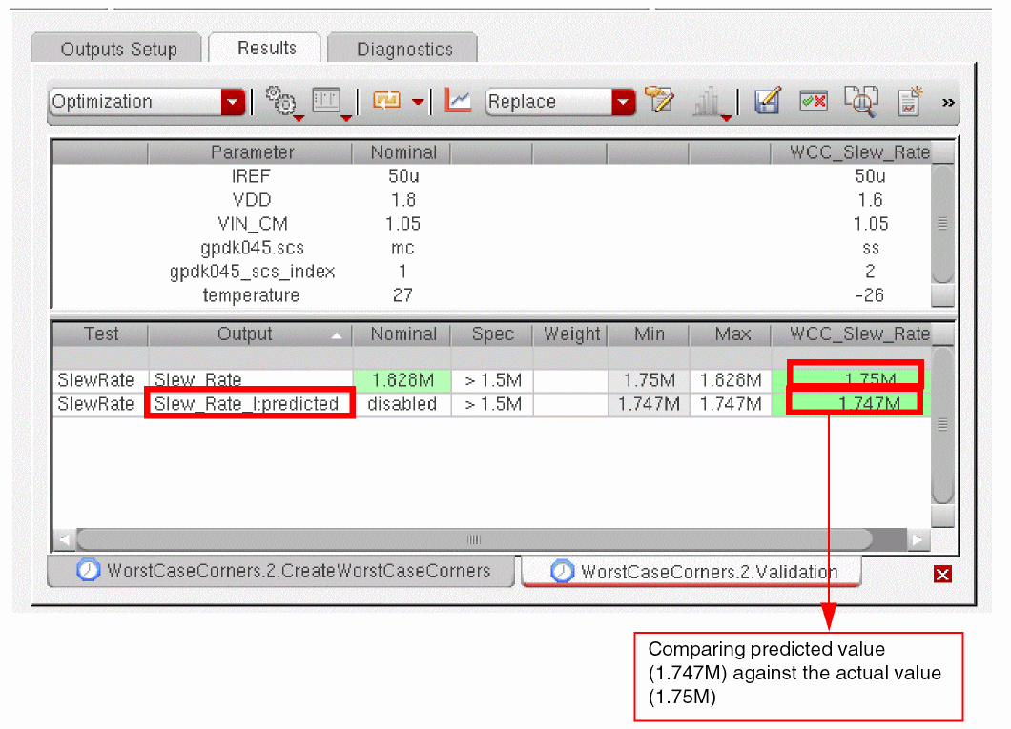Viewport: 1011px width, 729px height.
Task: Switch to the Outputs Setup tab
Action: tap(118, 49)
